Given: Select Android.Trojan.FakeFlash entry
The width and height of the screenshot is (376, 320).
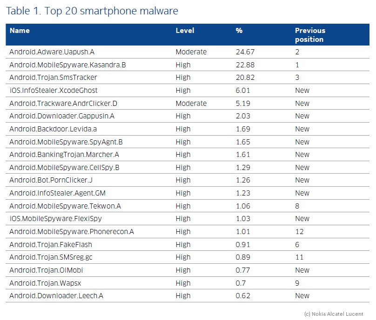Looking at the screenshot, I should [x=51, y=245].
